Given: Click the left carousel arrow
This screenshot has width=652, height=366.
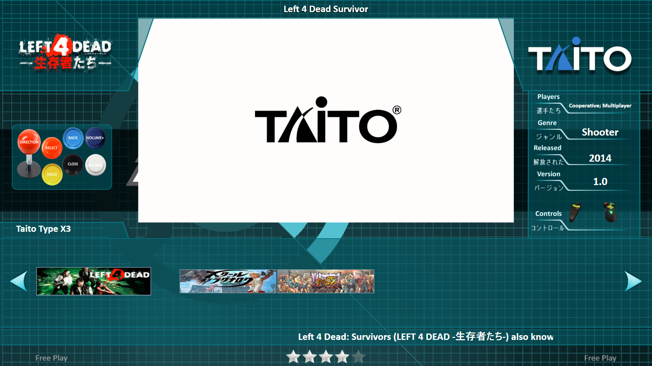Looking at the screenshot, I should click(x=19, y=281).
